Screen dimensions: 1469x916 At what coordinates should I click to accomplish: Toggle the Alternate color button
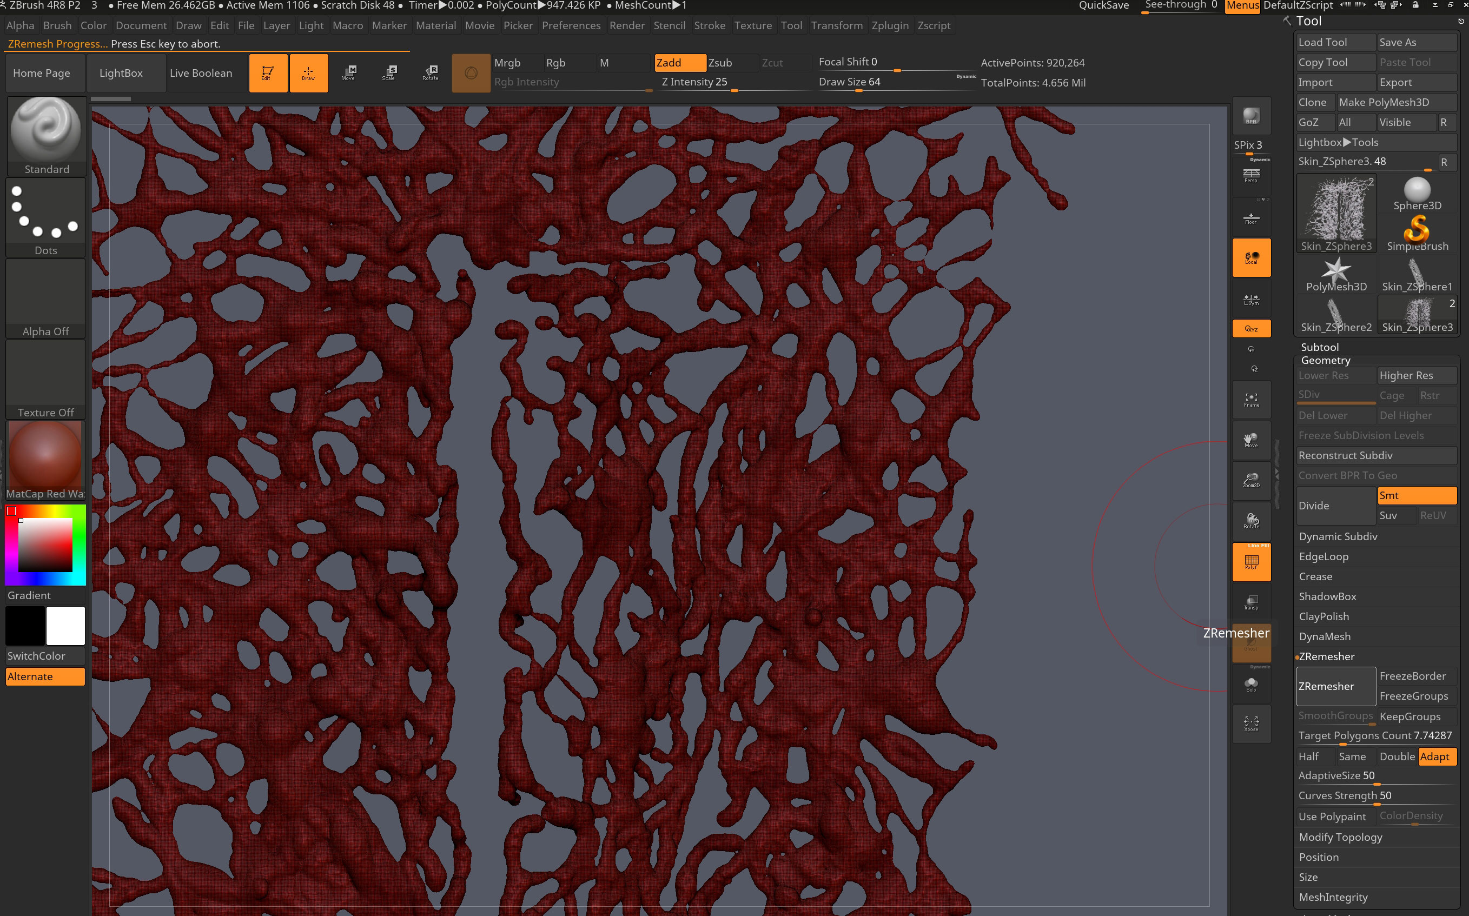45,676
